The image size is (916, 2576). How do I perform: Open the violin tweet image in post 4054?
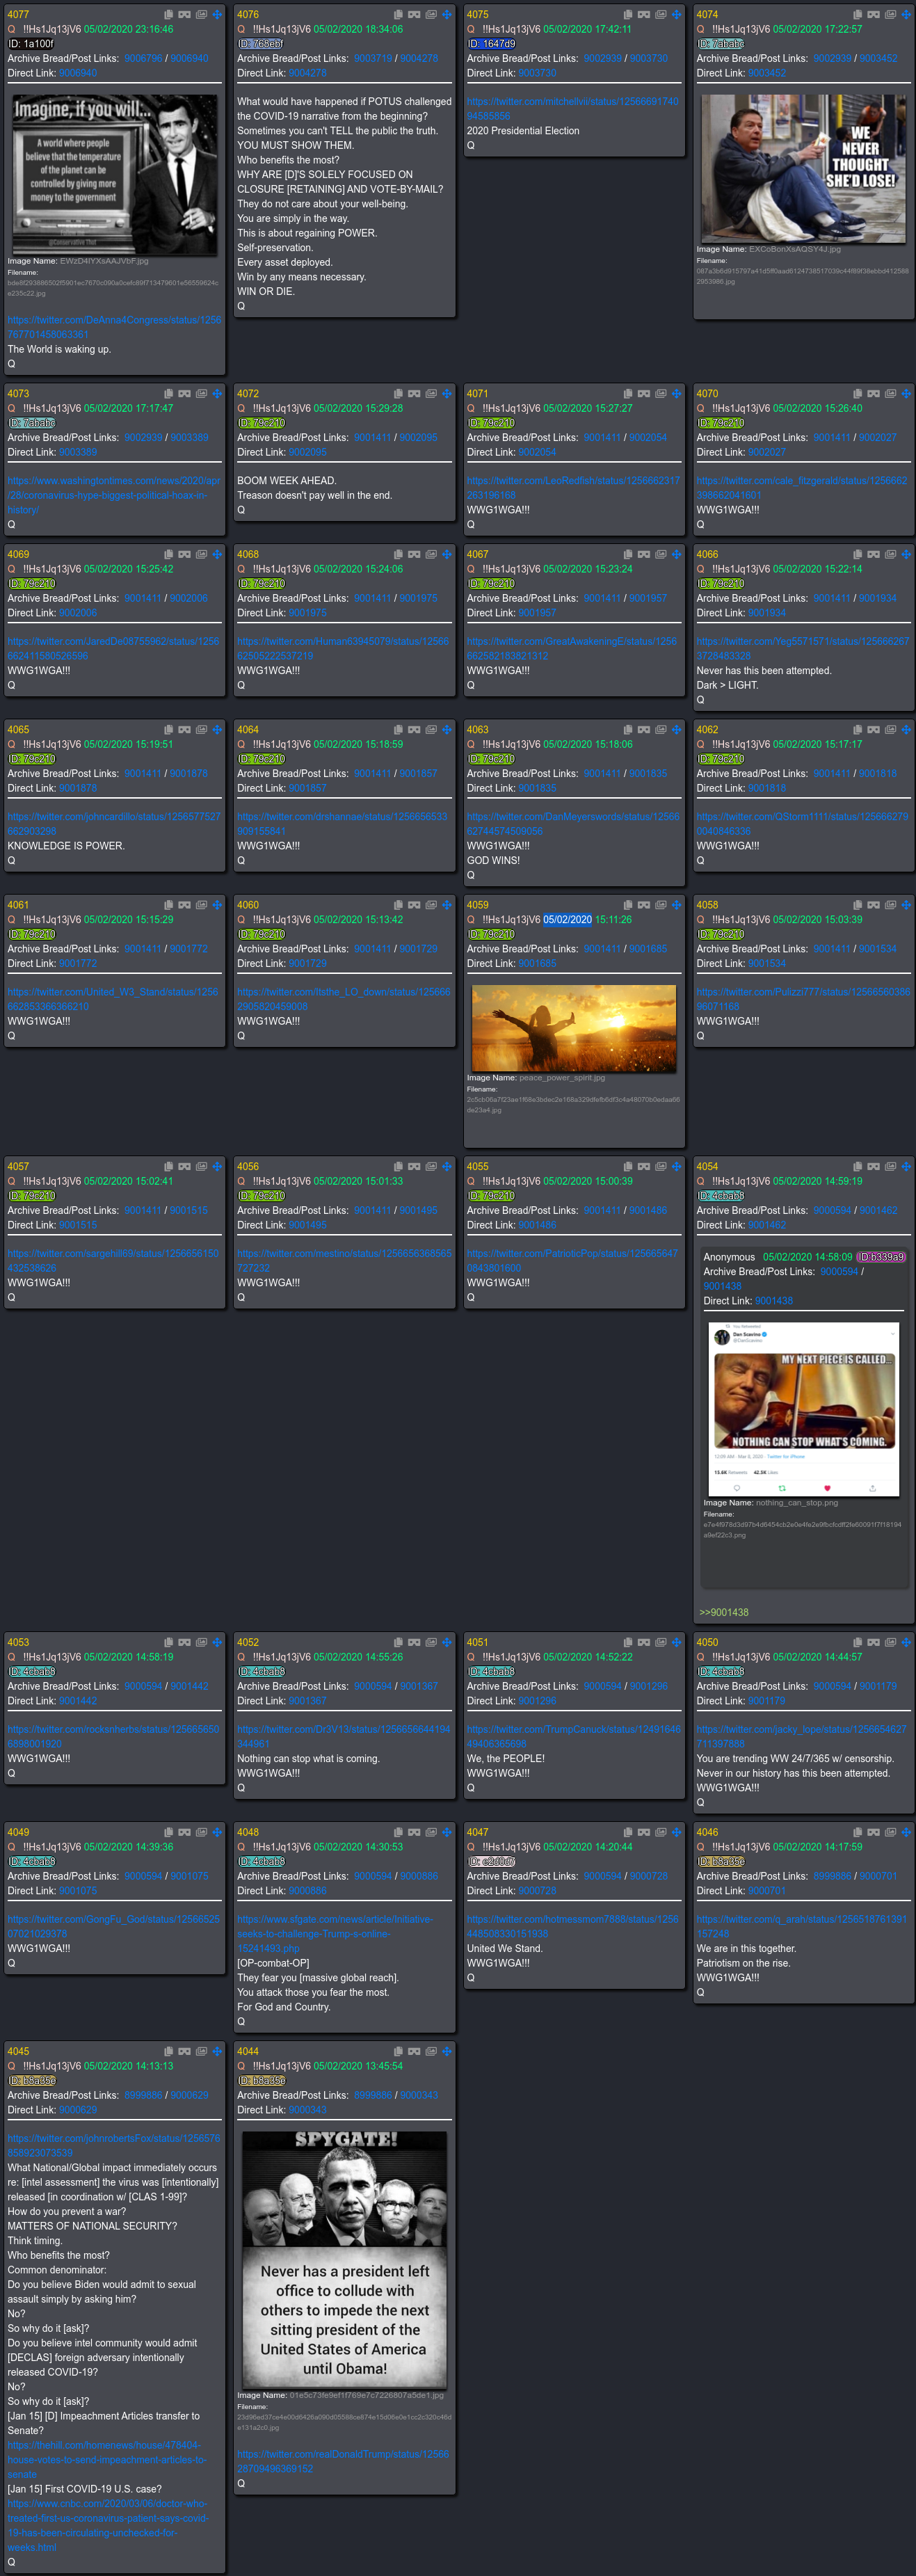(805, 1409)
